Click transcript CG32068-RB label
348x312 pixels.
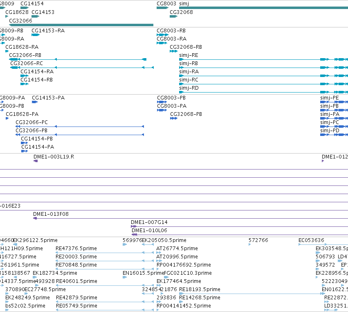[x=186, y=47]
